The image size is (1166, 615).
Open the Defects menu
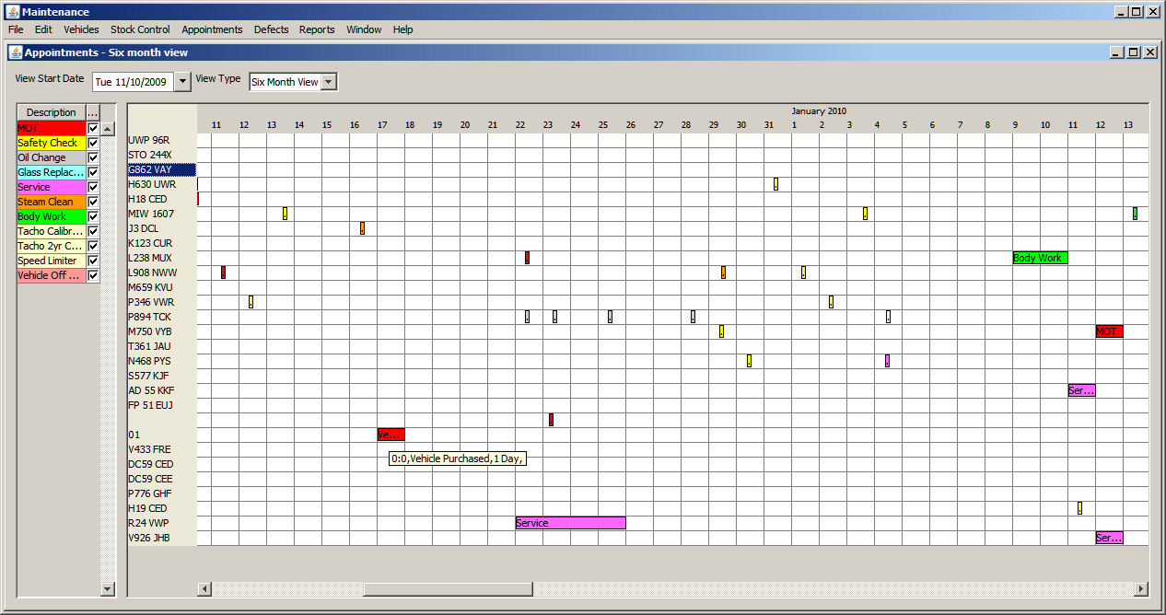point(271,29)
